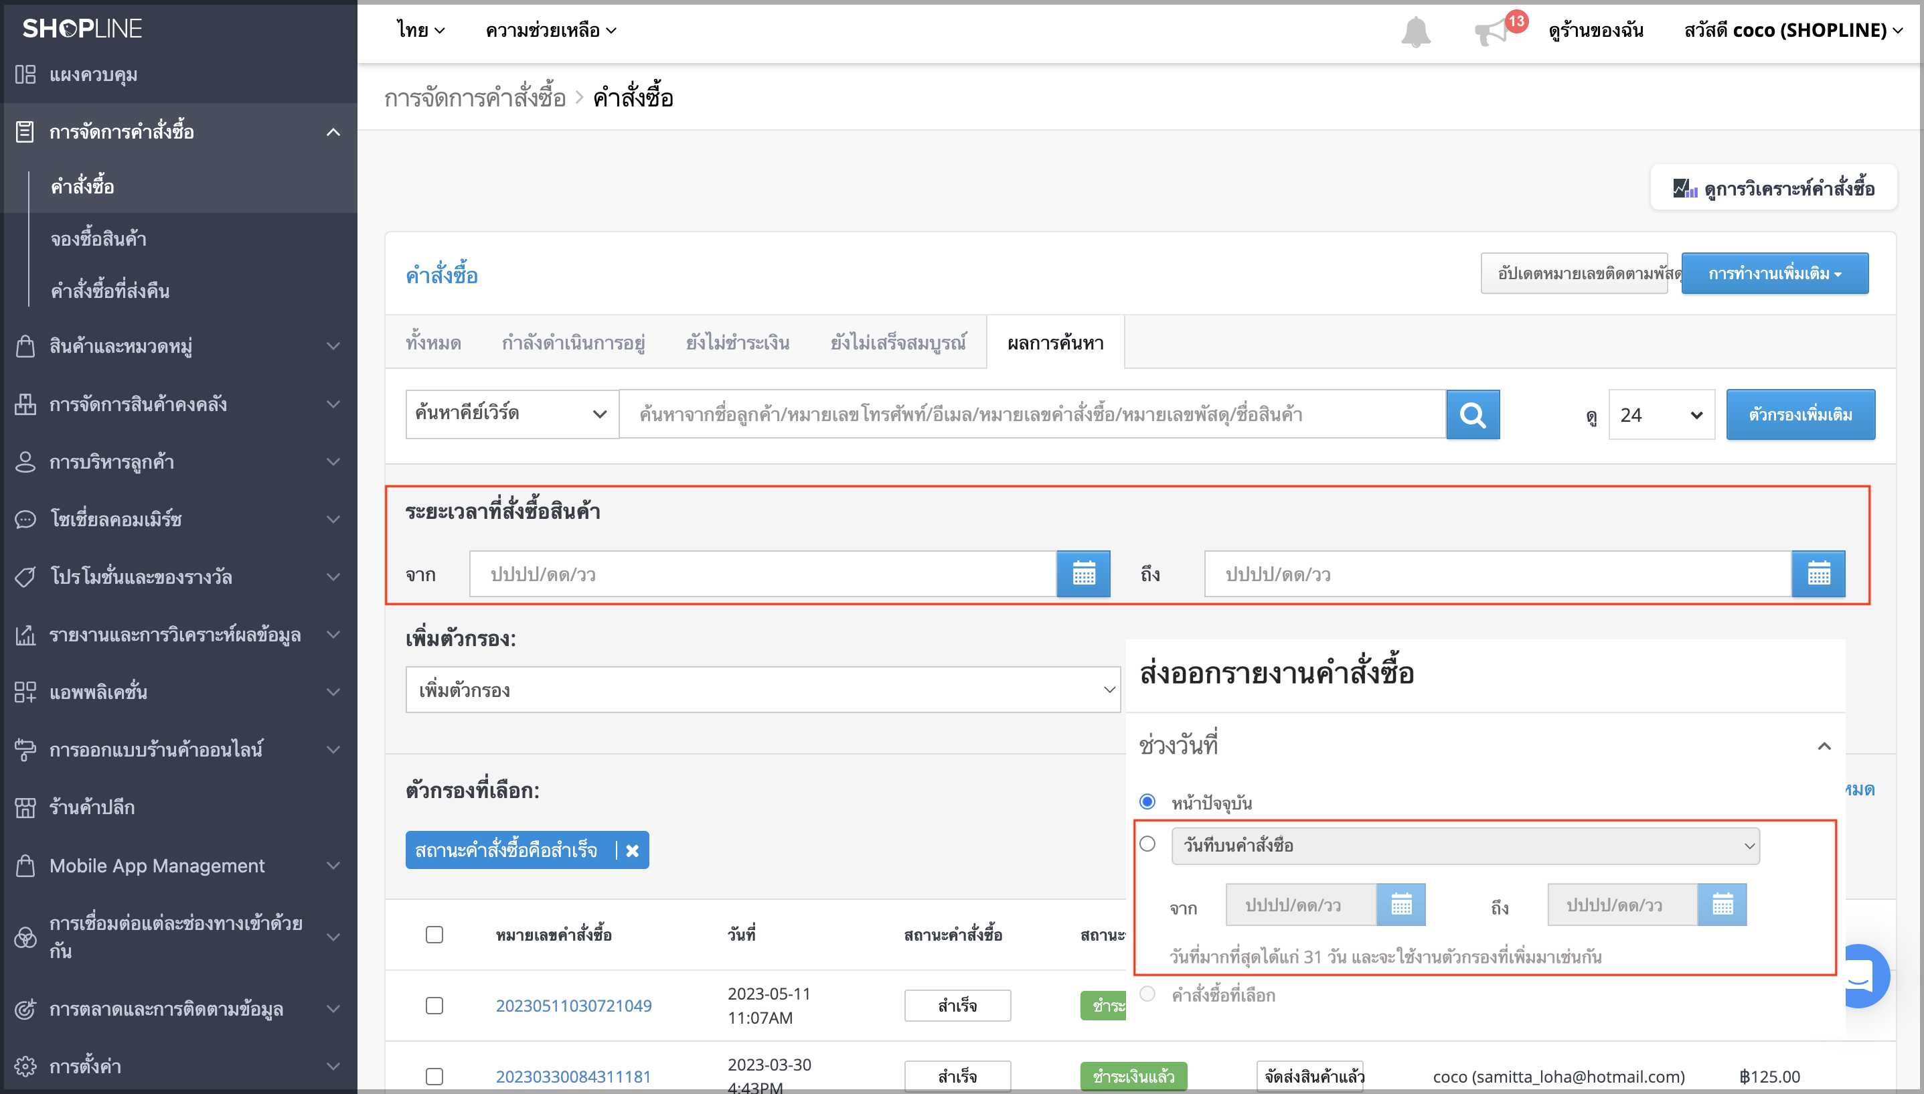Select the วันที่บนคำสั่งซื้อ date range radio button
The height and width of the screenshot is (1094, 1924).
pos(1147,844)
